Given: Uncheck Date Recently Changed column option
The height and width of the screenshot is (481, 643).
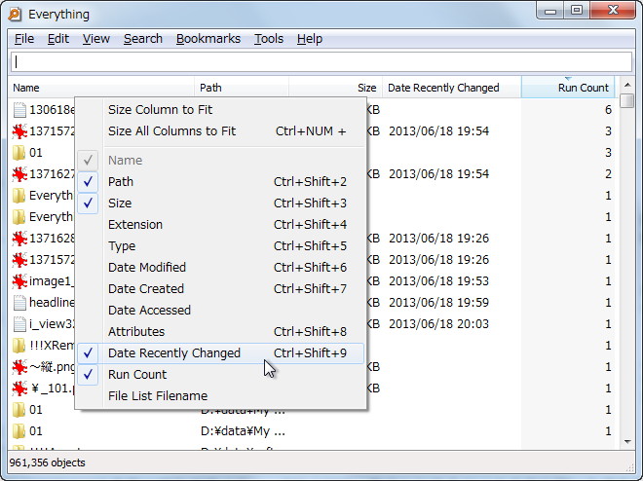Looking at the screenshot, I should (x=220, y=353).
